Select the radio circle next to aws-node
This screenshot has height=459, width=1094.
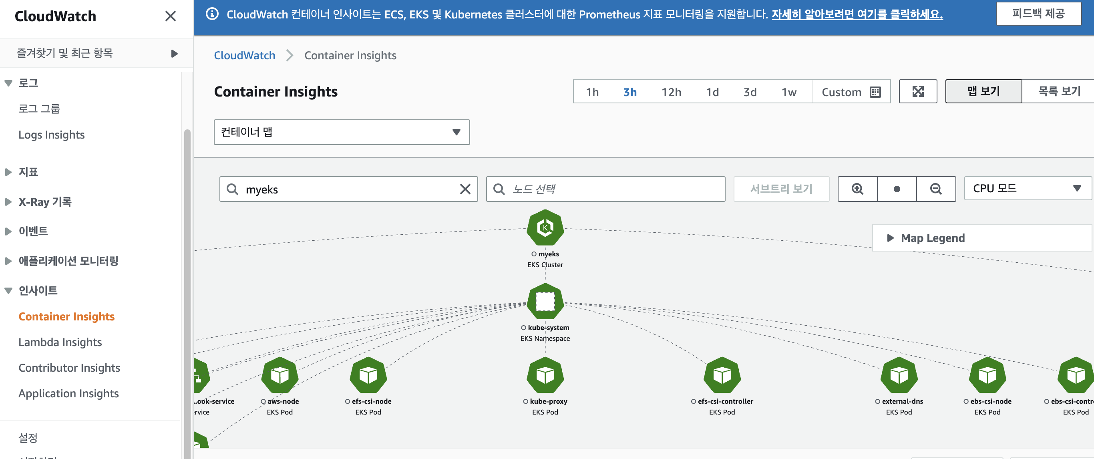click(x=263, y=402)
